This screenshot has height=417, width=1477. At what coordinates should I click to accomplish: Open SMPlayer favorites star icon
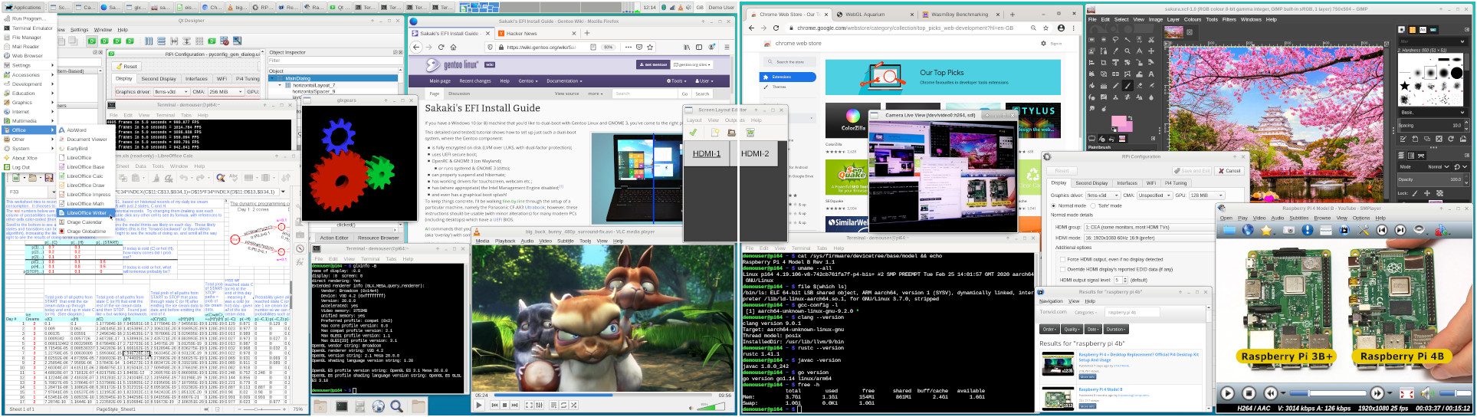tap(1266, 230)
